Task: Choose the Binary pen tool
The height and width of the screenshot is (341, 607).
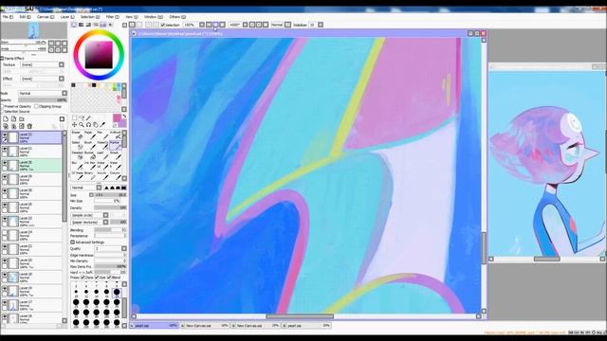Action: click(x=89, y=175)
